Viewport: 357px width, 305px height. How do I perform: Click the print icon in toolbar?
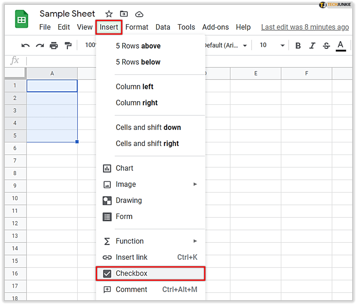point(54,46)
